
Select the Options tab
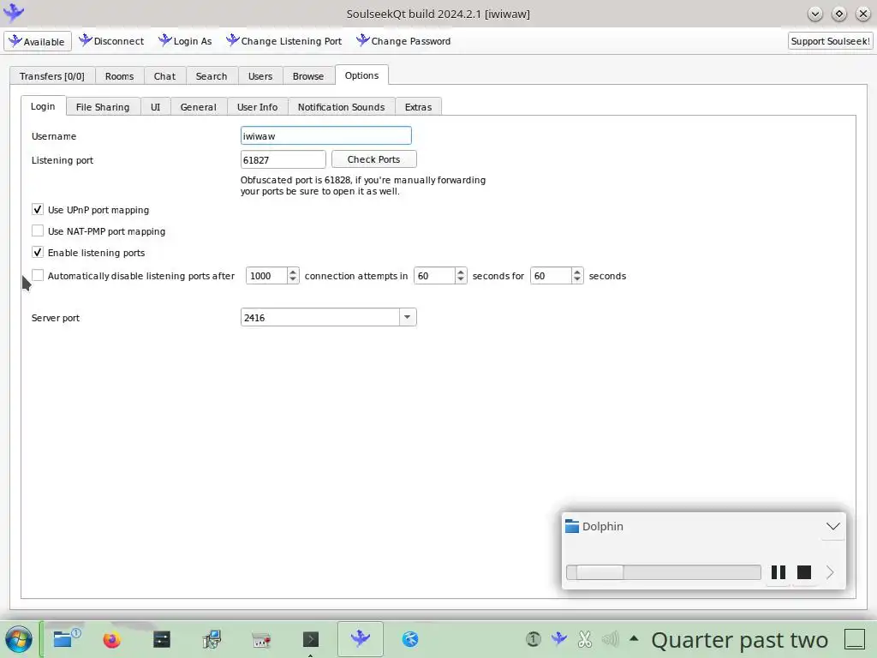(361, 75)
